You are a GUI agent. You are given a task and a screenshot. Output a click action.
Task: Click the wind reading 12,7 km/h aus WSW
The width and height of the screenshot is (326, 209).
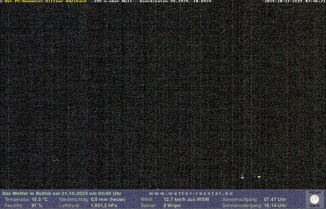pyautogui.click(x=186, y=199)
